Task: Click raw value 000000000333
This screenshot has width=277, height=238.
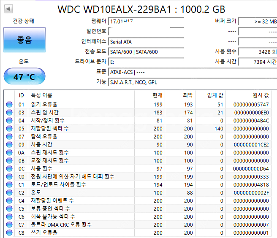Action: pyautogui.click(x=251, y=176)
